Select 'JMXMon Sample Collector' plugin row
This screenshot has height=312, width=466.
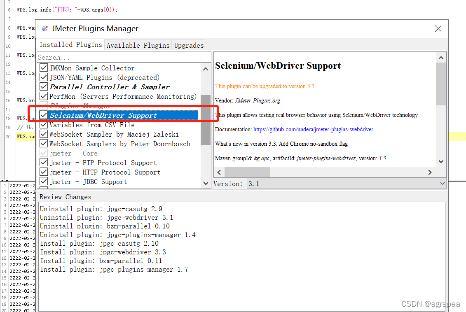point(92,68)
